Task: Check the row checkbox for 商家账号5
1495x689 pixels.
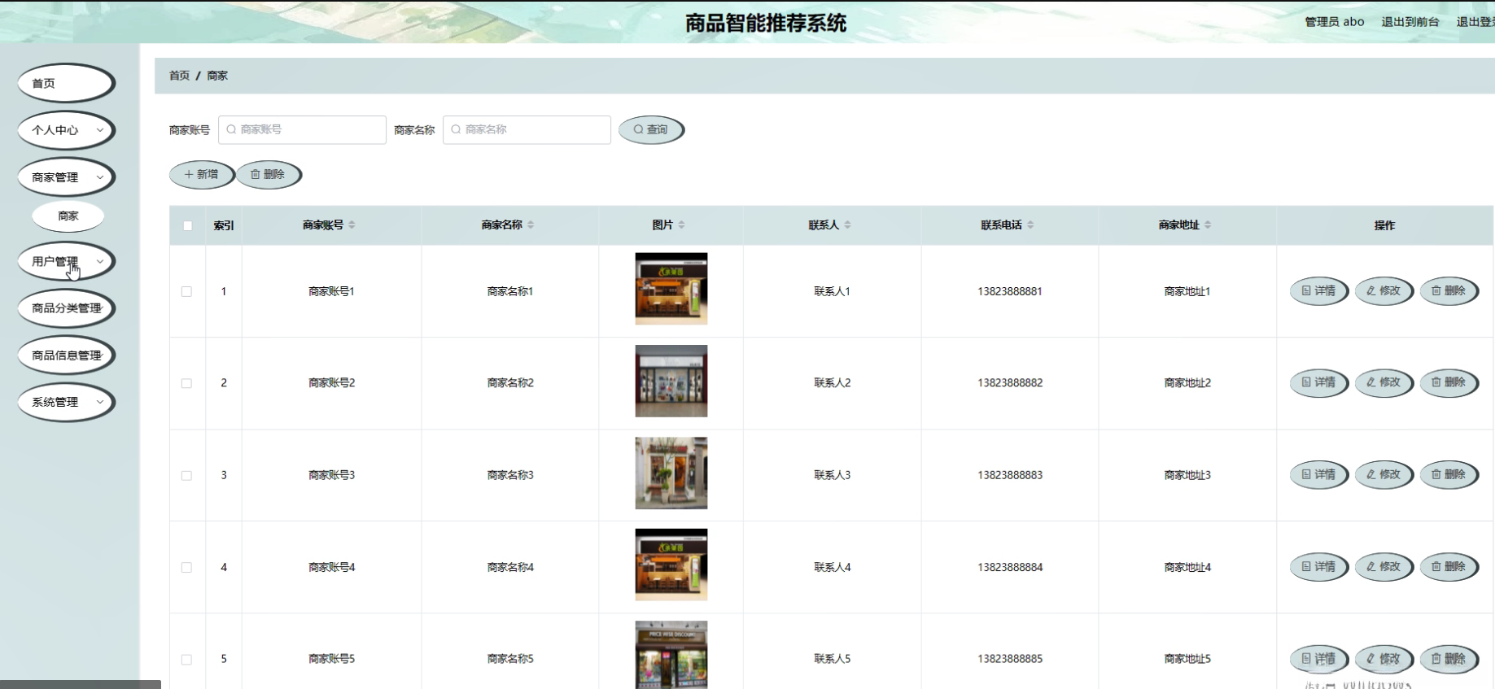Action: point(187,659)
